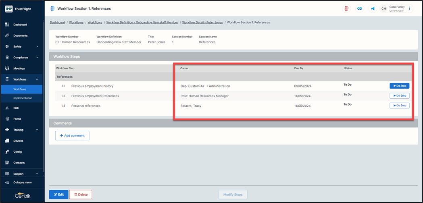Screen dimensions: 423x203
Task: Open Documents via the paperclip icon
Action: (7, 35)
